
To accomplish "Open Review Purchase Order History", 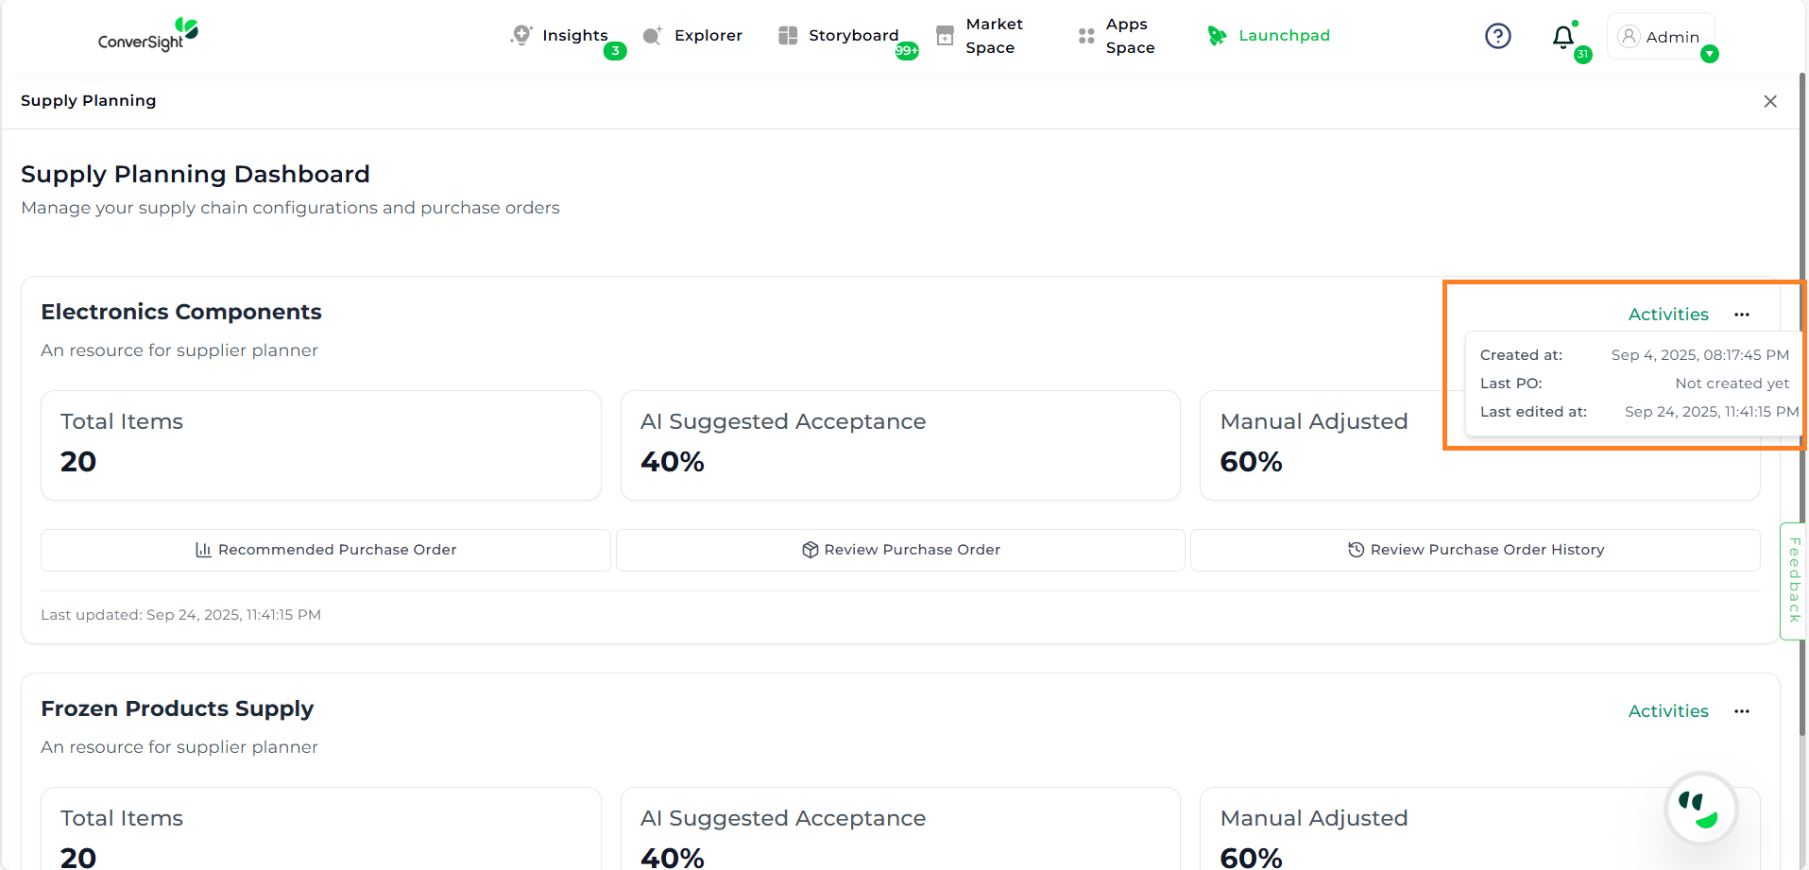I will coord(1475,550).
